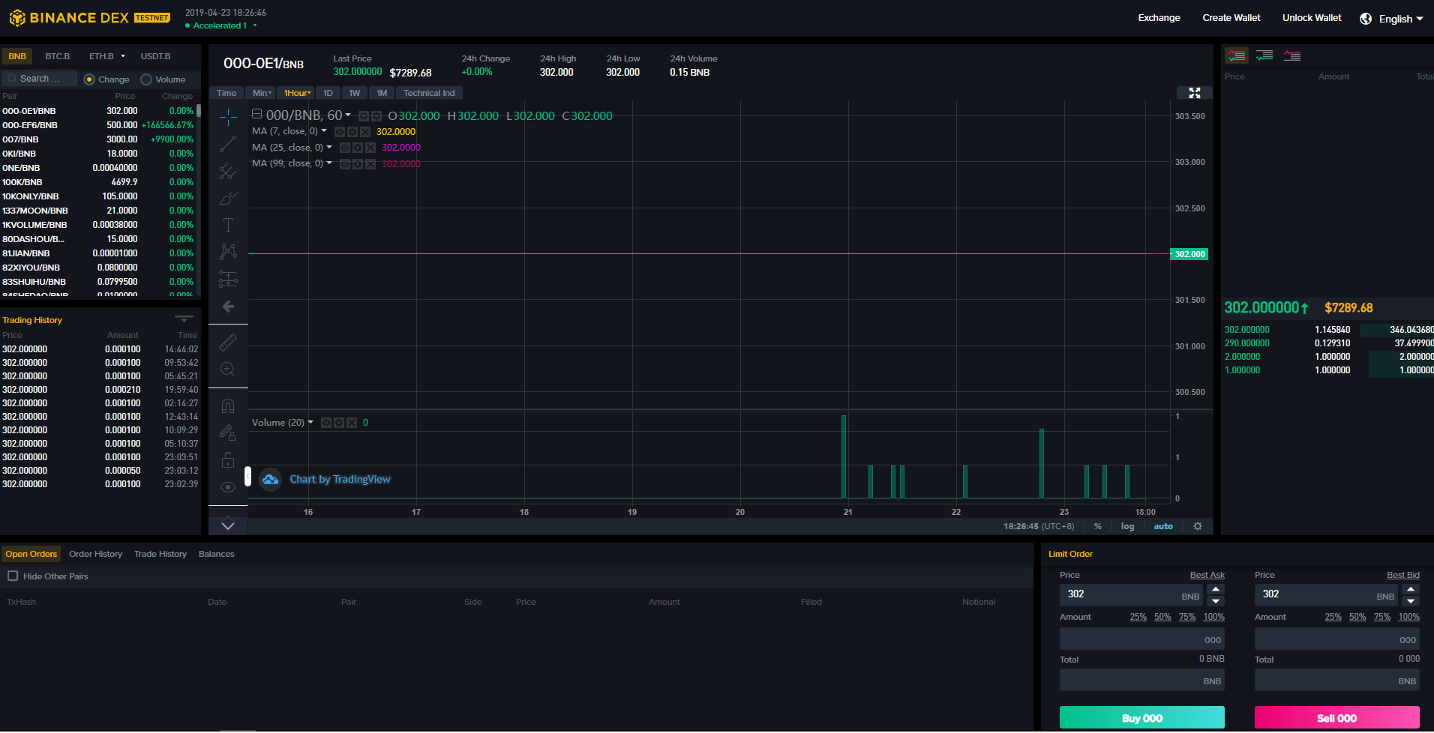Open chart settings gear icon
Screen dimensions: 1434x733
[x=1198, y=526]
